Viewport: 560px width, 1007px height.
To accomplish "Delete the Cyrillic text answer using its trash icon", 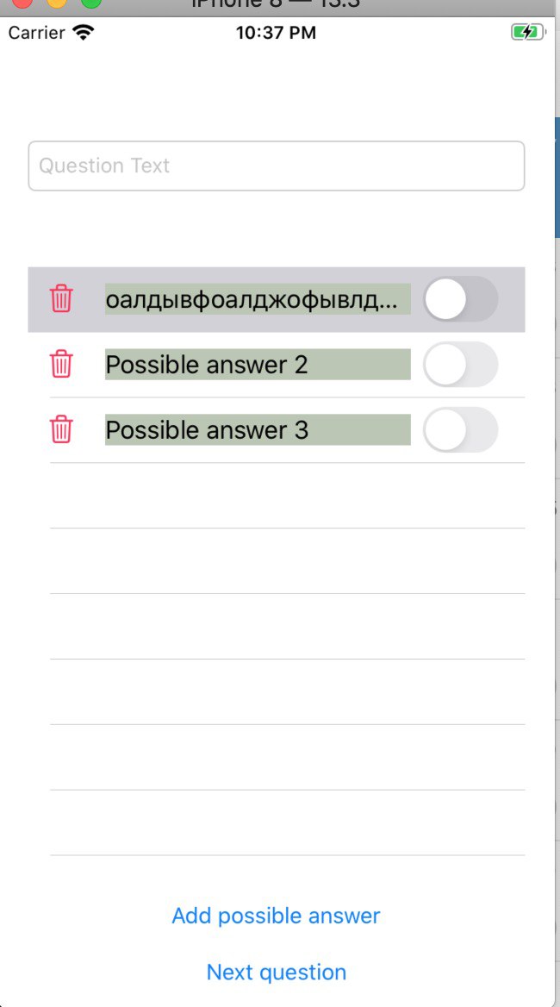I will 61,299.
